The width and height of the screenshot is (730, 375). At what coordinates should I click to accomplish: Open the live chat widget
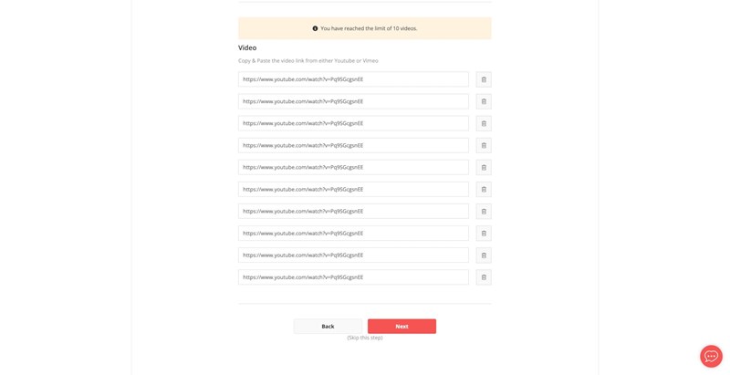(x=711, y=356)
